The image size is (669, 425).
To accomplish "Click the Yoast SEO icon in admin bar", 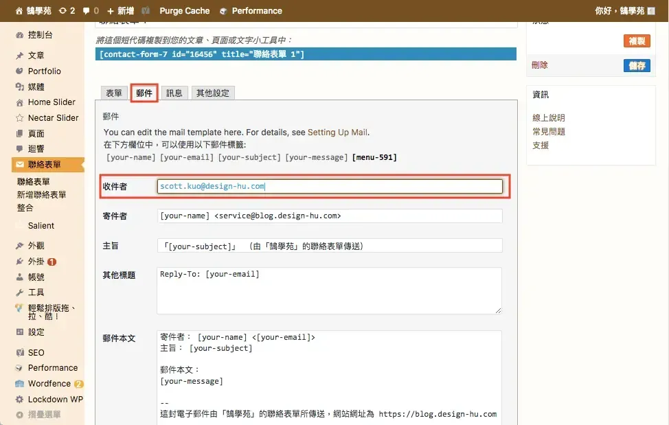I will [x=146, y=11].
